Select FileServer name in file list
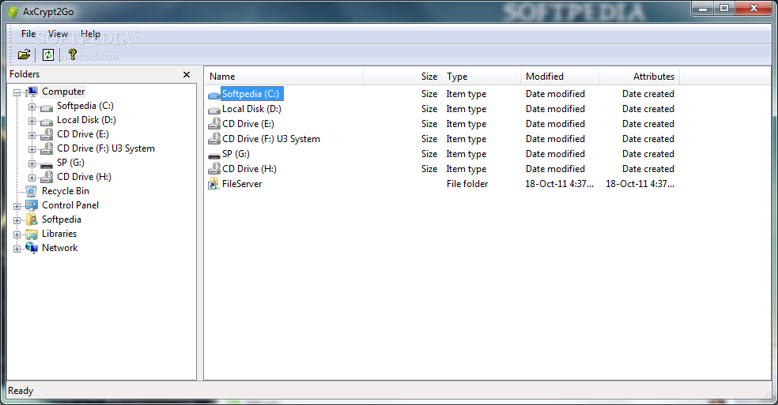Image resolution: width=778 pixels, height=405 pixels. click(242, 184)
